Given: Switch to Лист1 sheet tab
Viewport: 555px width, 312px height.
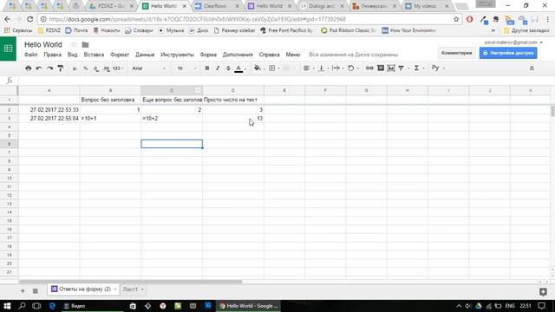Looking at the screenshot, I should click(x=130, y=289).
